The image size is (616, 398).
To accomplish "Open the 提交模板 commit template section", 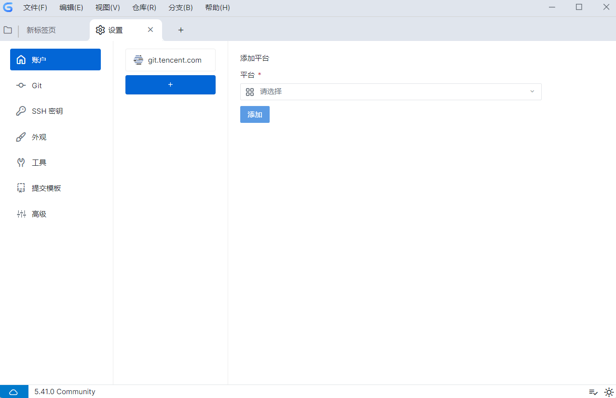I will [x=47, y=188].
